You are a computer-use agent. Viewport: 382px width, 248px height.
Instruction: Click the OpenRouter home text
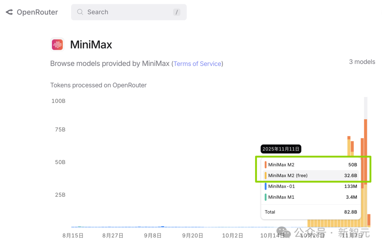pyautogui.click(x=37, y=12)
